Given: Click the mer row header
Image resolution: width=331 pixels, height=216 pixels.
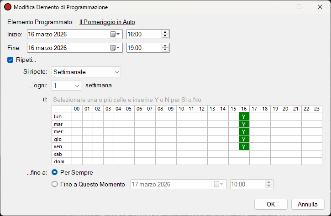Looking at the screenshot, I should tap(62, 131).
